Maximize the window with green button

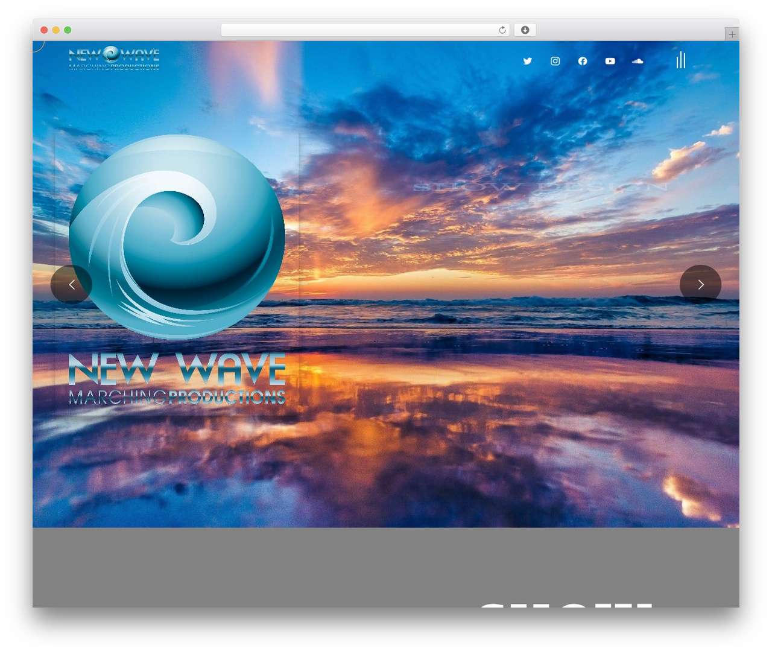coord(68,30)
